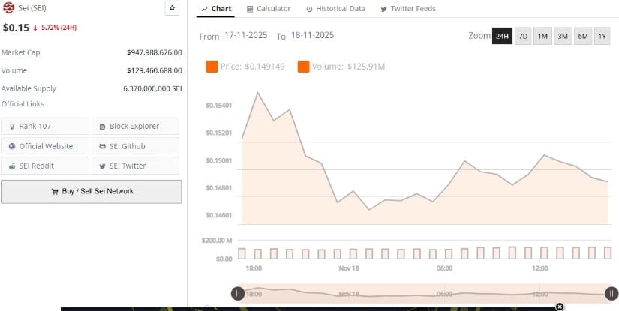Open the From date picker
The width and height of the screenshot is (619, 311).
(x=247, y=35)
